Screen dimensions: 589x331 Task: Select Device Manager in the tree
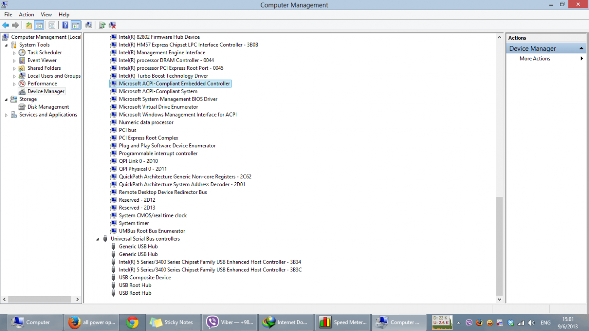[x=46, y=91]
